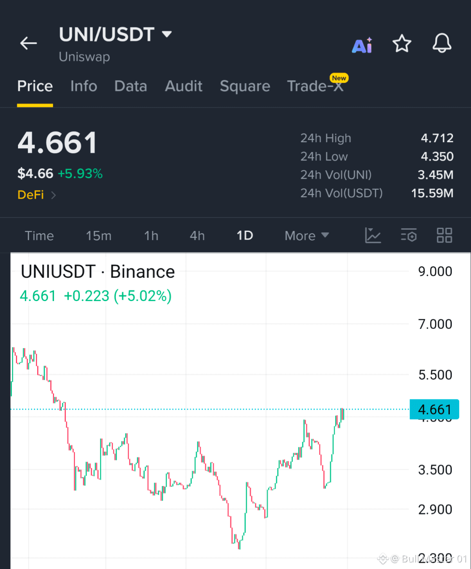The height and width of the screenshot is (569, 471).
Task: Tap the UNIUSDT · Binance chart title
Action: pos(98,272)
